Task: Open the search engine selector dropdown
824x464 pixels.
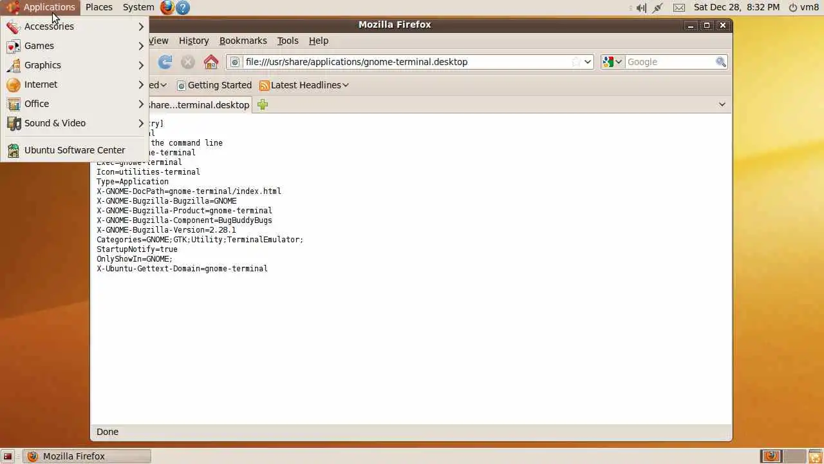Action: tap(612, 62)
